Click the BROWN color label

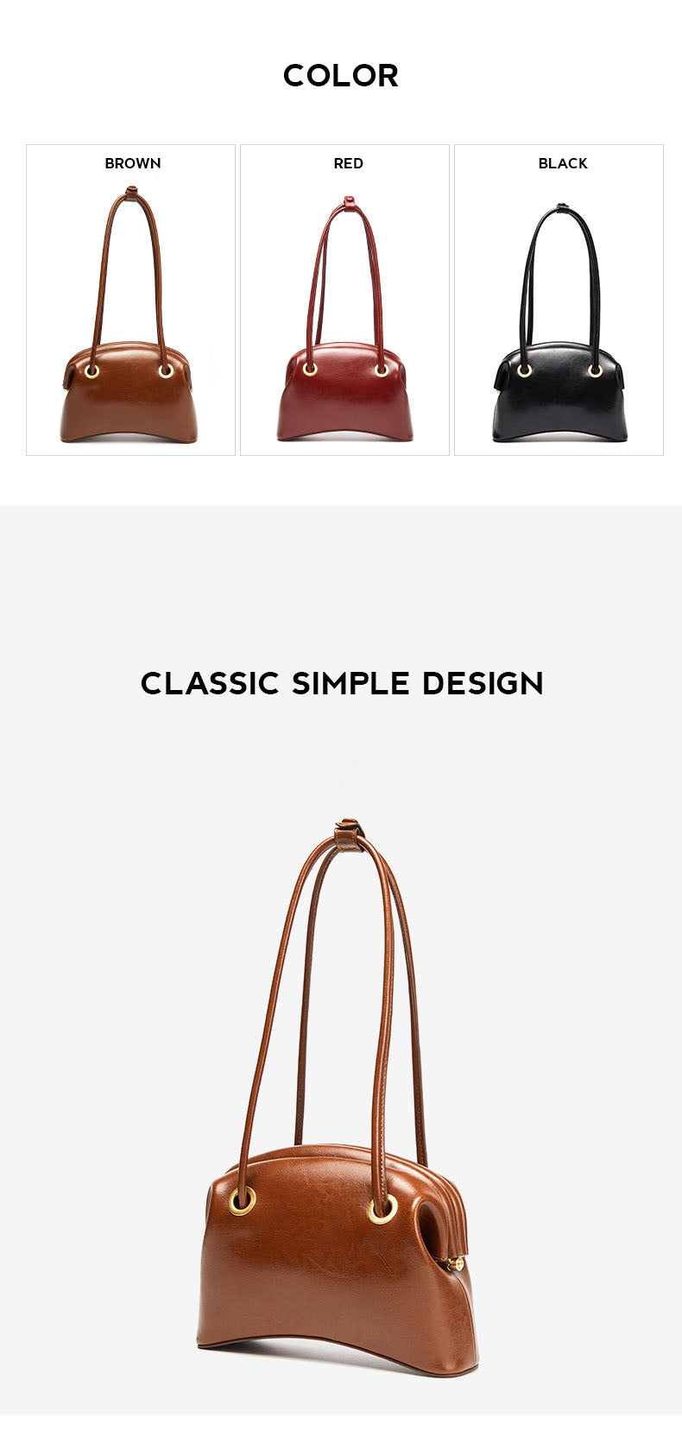coord(133,163)
